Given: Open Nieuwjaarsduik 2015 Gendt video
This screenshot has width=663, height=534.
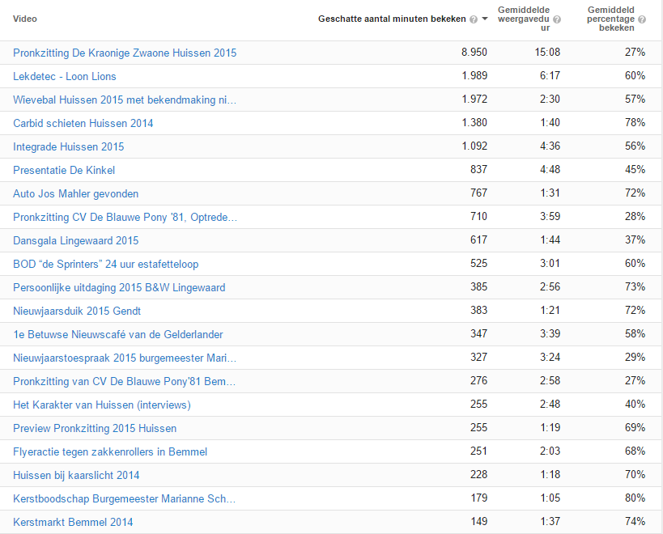Looking at the screenshot, I should [77, 311].
